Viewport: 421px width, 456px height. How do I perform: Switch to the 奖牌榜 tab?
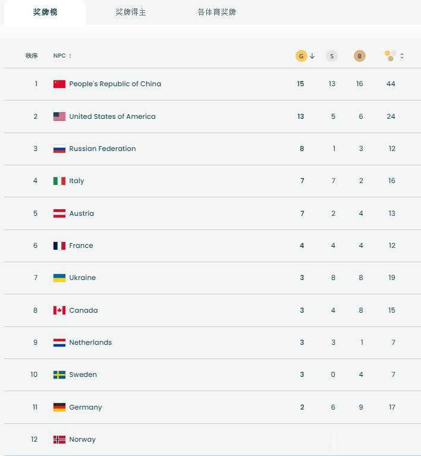45,12
